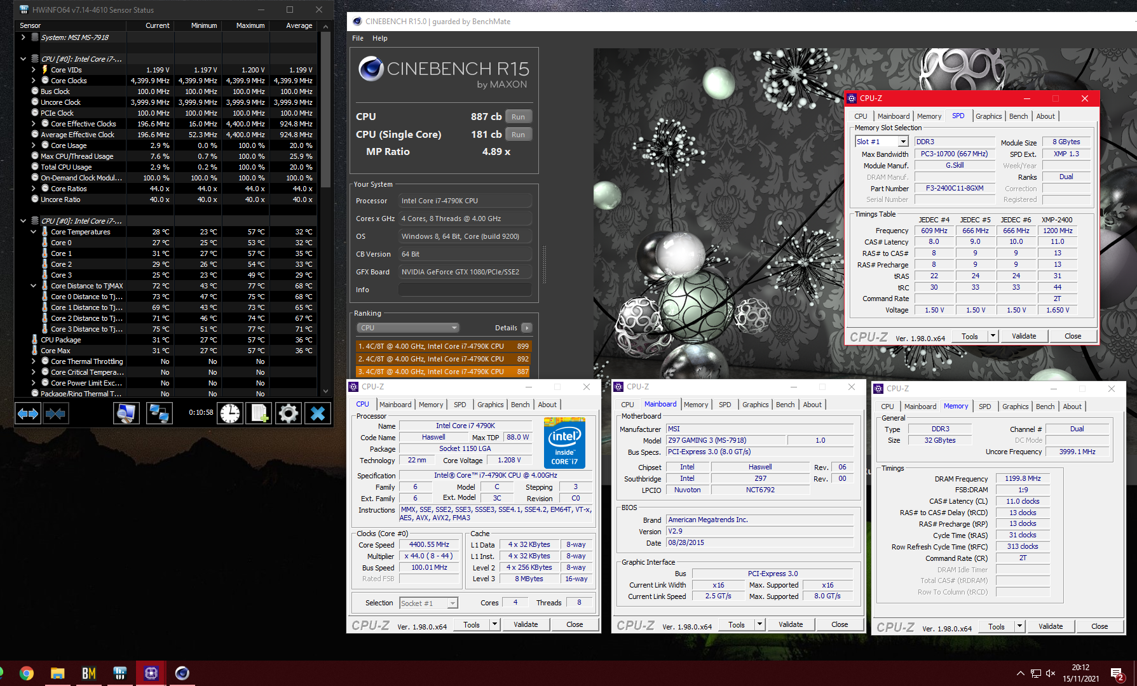Click HWiNFO collapse window arrows icon
This screenshot has width=1137, height=686.
tap(55, 414)
